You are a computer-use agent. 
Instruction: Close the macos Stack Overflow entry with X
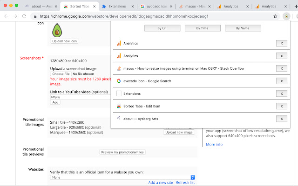[281, 68]
